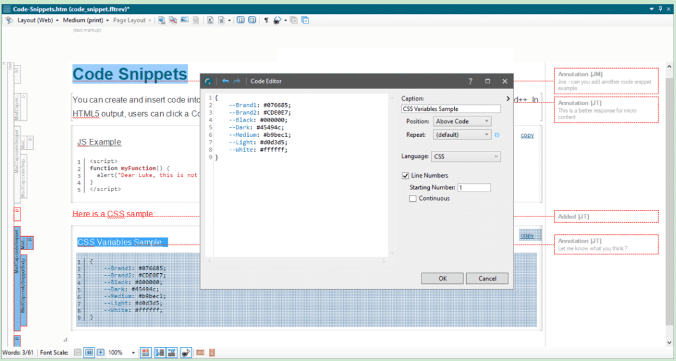Screen dimensions: 676x361
Task: Click the Caption field with CSS Variables Sample
Action: coord(450,109)
